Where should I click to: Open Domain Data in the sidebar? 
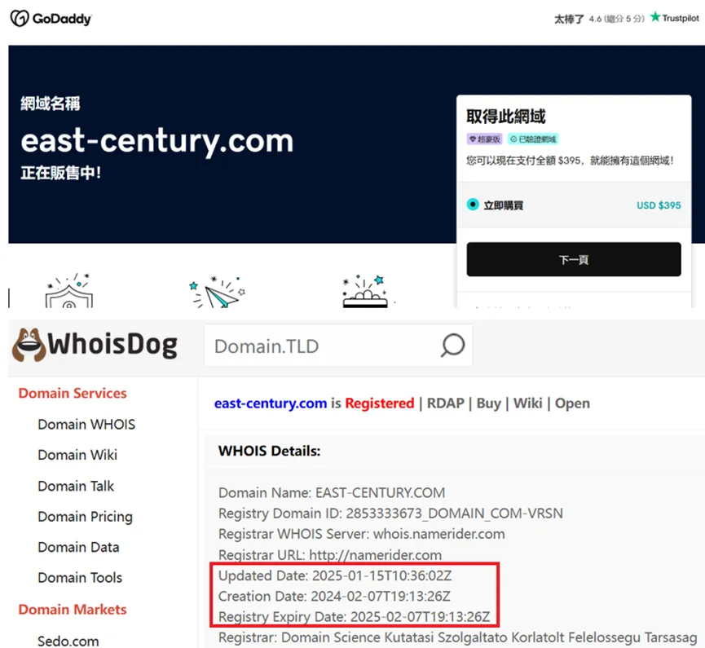[78, 547]
